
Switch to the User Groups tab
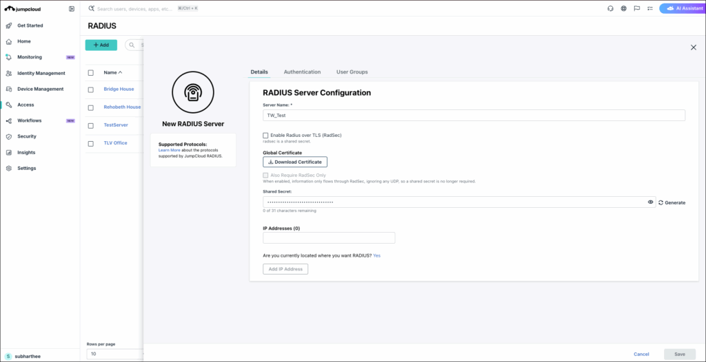tap(352, 72)
